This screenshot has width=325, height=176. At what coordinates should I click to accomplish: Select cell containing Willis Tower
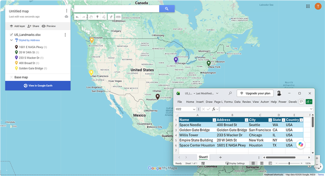point(197,135)
